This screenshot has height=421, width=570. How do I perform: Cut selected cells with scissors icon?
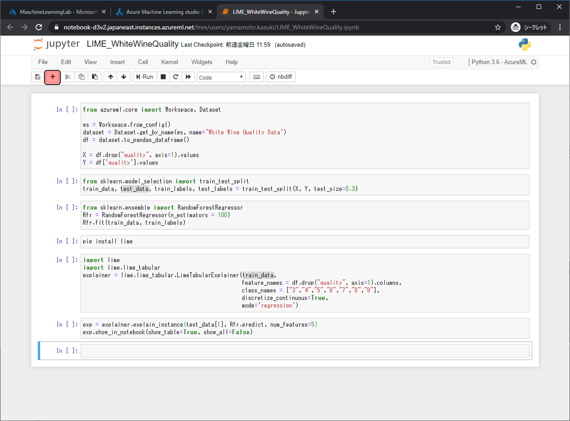click(x=68, y=77)
